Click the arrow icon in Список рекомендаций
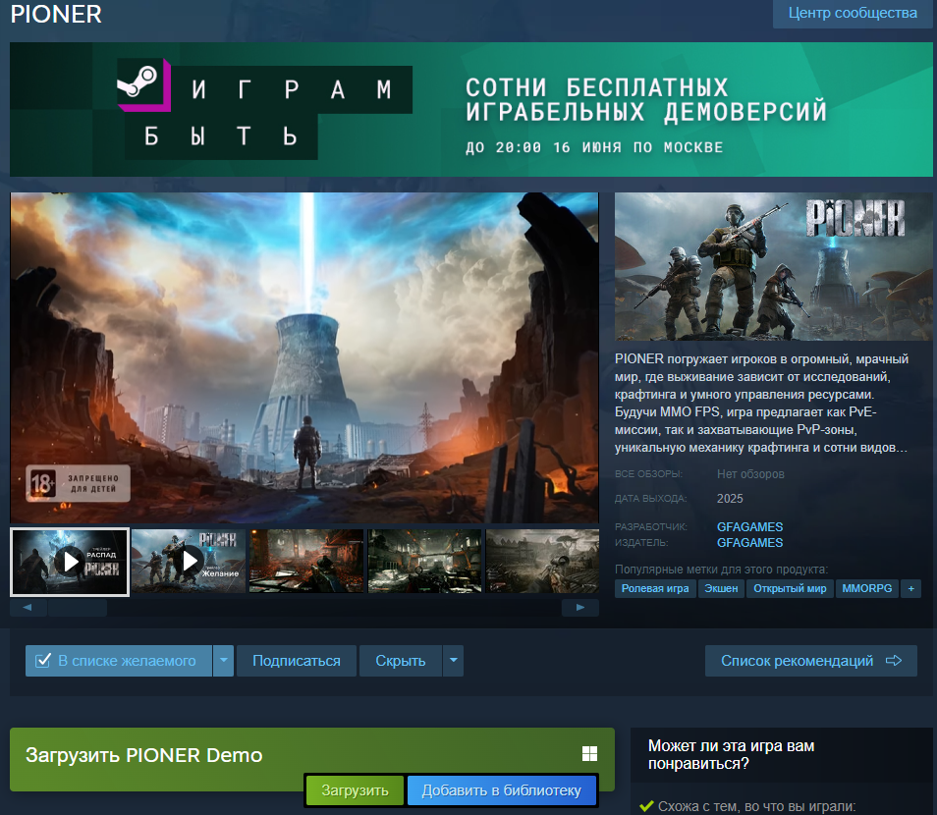Screen dimensions: 937x815 [894, 660]
